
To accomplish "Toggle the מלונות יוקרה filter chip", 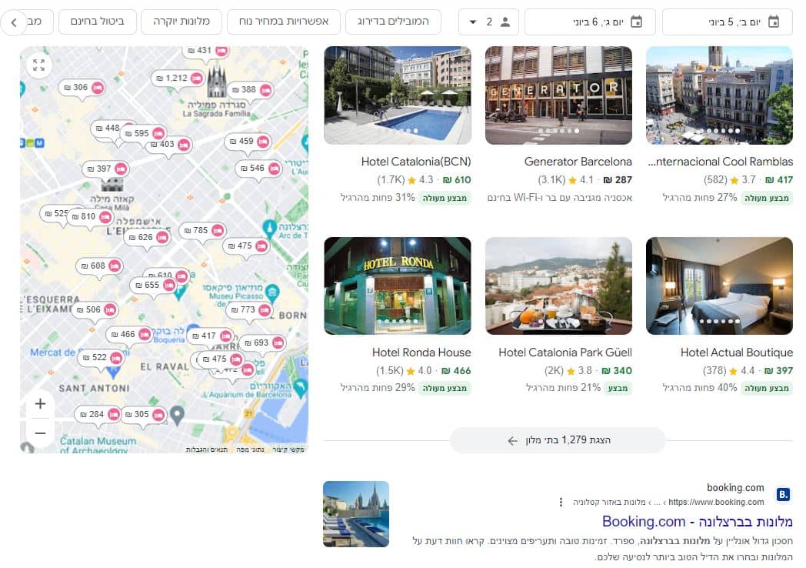I will 182,22.
